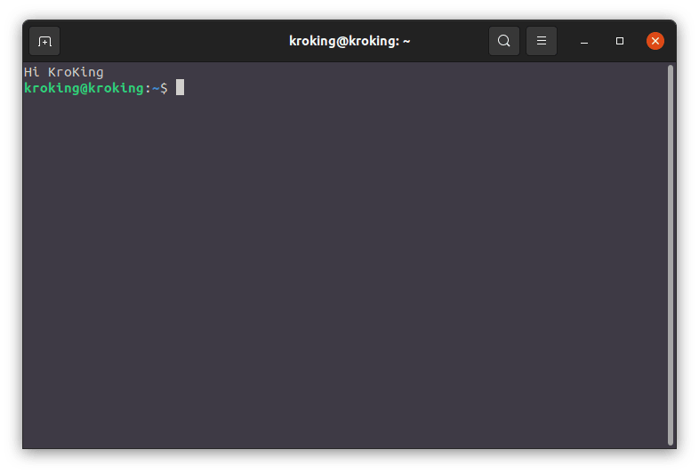This screenshot has width=699, height=474.
Task: Open the hamburger menu
Action: point(542,41)
